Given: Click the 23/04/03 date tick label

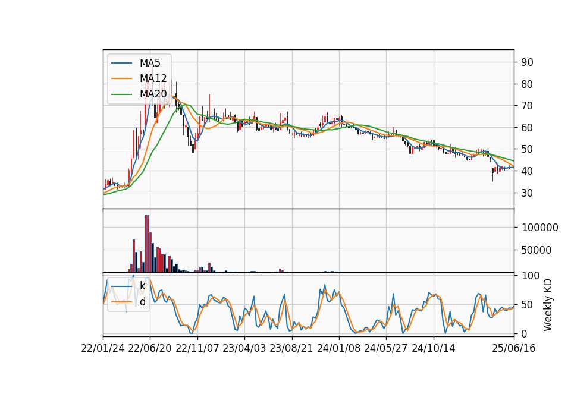Looking at the screenshot, I should 244,348.
